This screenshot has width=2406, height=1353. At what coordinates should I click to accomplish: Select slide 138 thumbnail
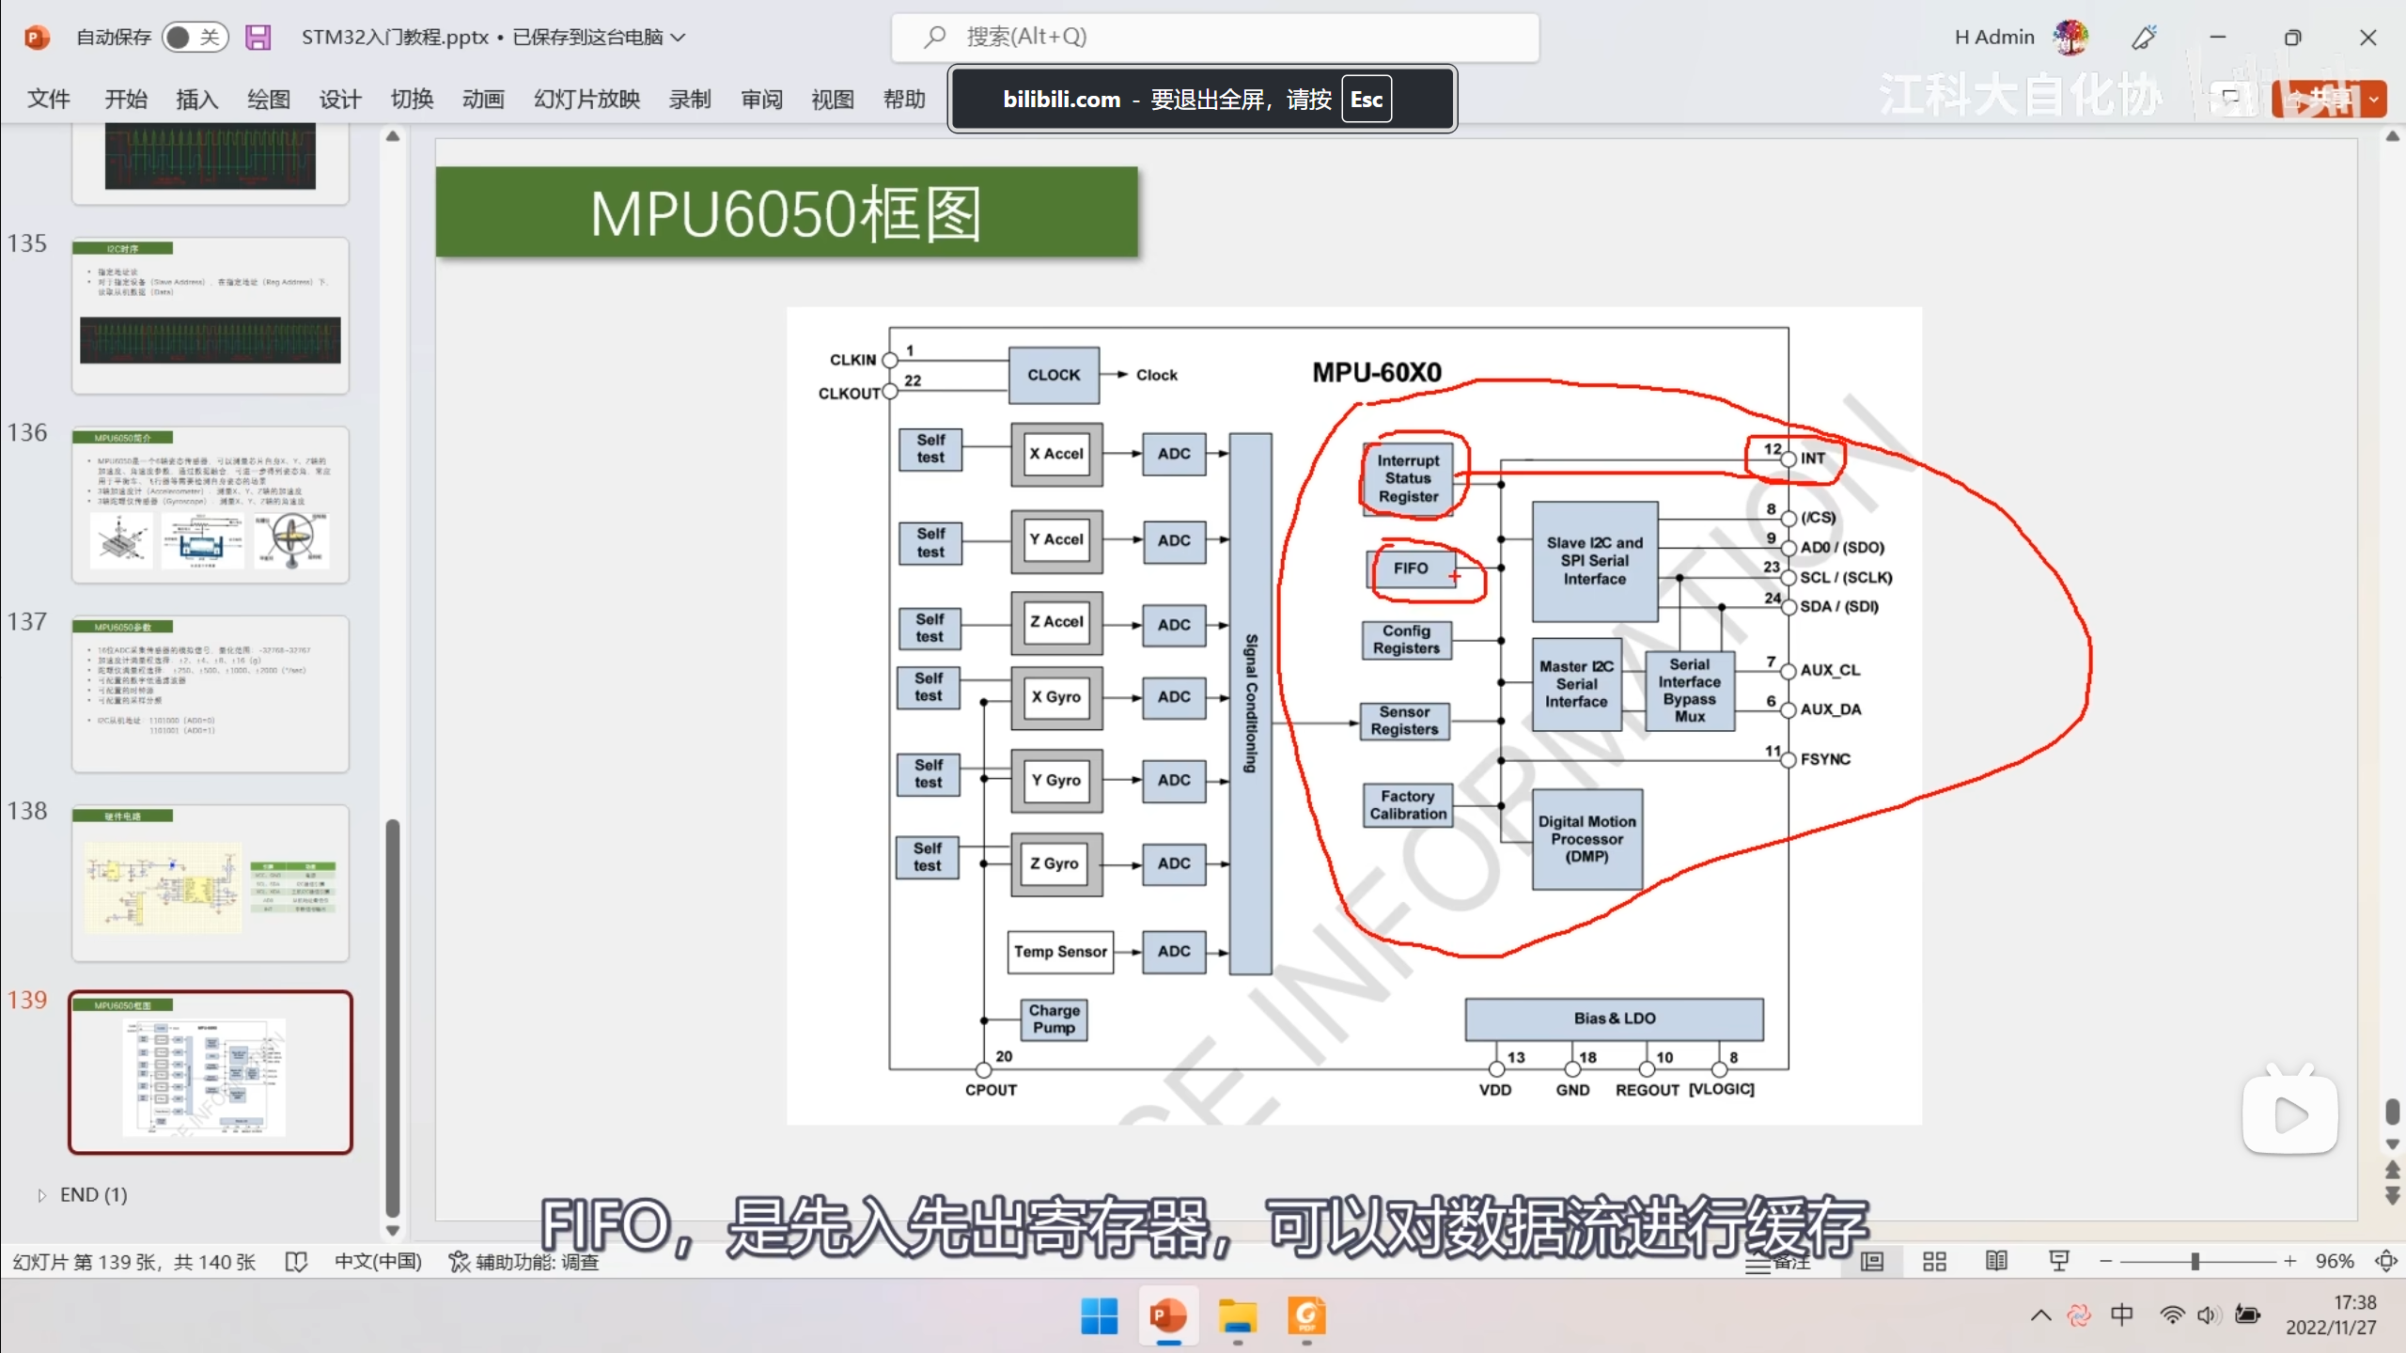pos(211,883)
